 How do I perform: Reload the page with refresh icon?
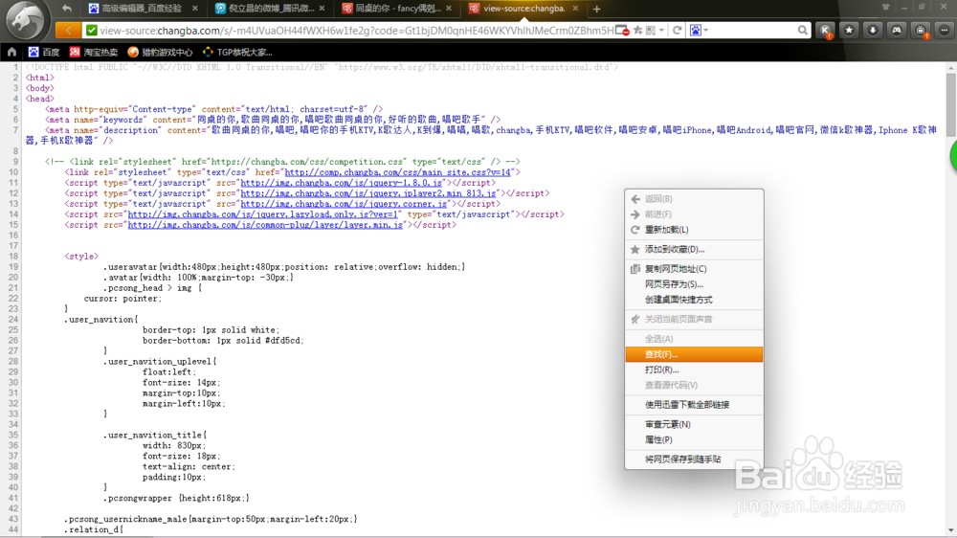677,30
